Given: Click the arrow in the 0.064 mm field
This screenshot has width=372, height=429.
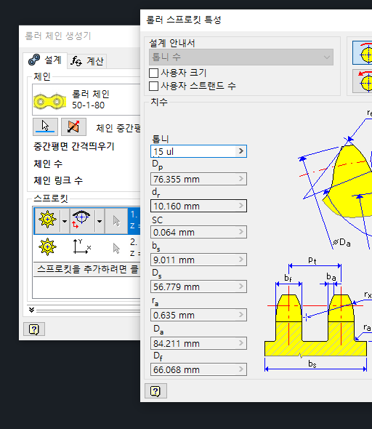Looking at the screenshot, I should (x=240, y=232).
